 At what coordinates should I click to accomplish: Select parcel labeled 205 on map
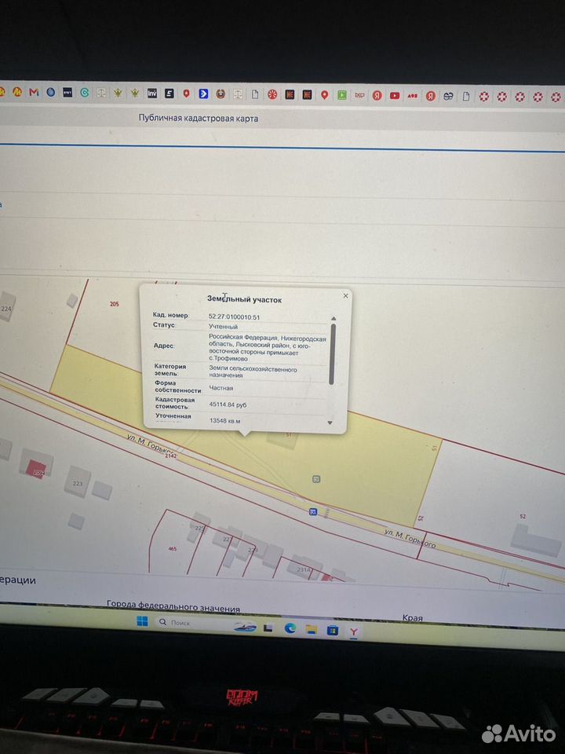(x=115, y=304)
